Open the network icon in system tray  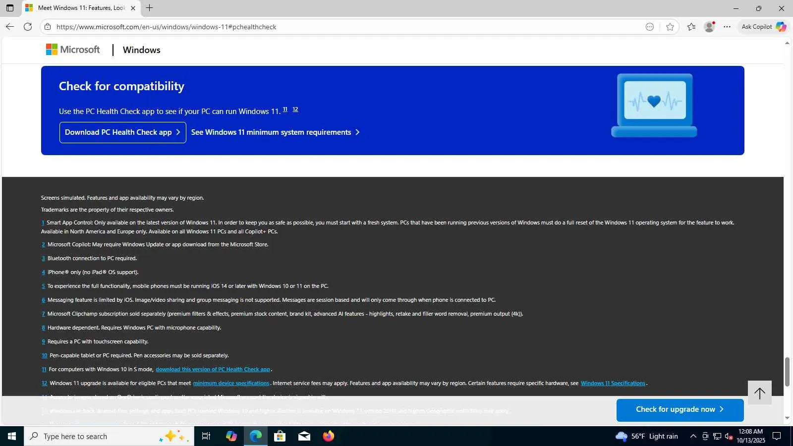pyautogui.click(x=717, y=437)
